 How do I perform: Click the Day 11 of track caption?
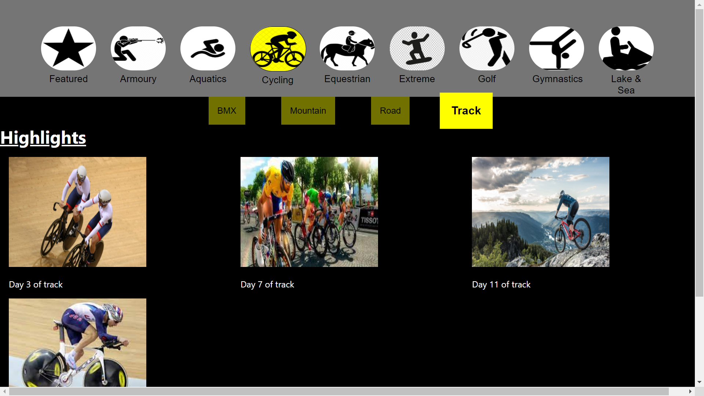501,285
